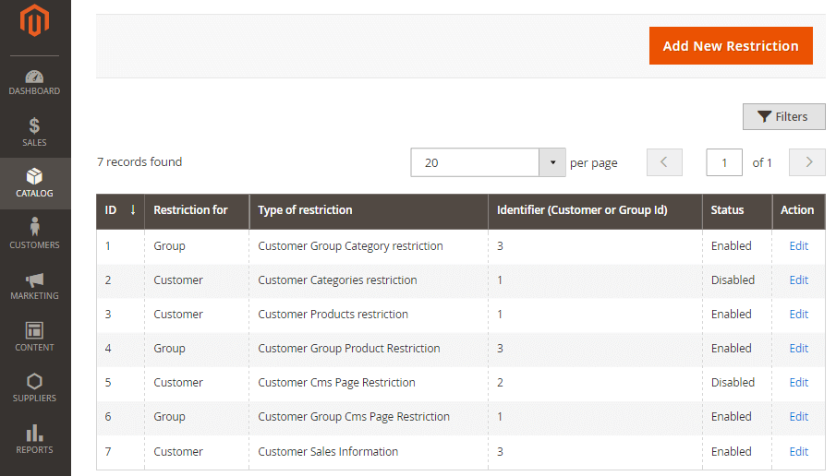Open the Content menu in sidebar
Screen dimensions: 836x476
[35, 338]
